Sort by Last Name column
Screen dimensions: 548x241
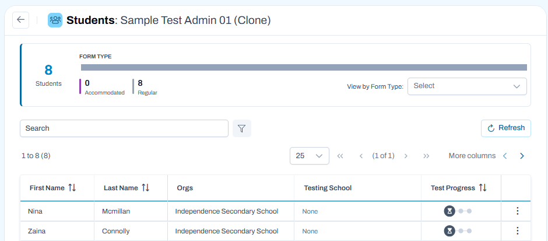coord(146,188)
